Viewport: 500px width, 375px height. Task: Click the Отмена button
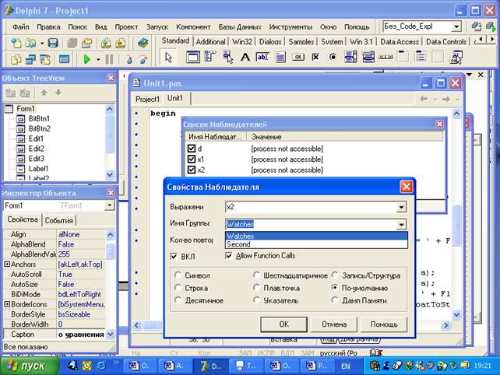coord(334,324)
